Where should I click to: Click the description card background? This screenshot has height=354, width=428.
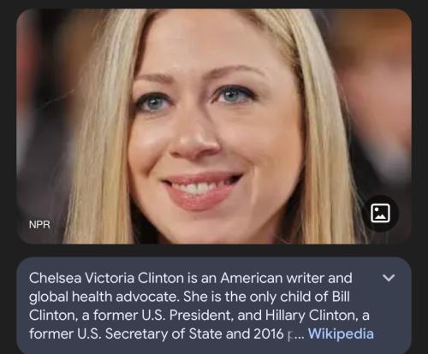(x=214, y=305)
